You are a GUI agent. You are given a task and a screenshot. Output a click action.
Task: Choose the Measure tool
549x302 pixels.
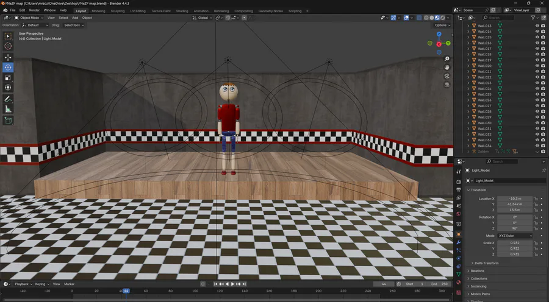(x=8, y=110)
